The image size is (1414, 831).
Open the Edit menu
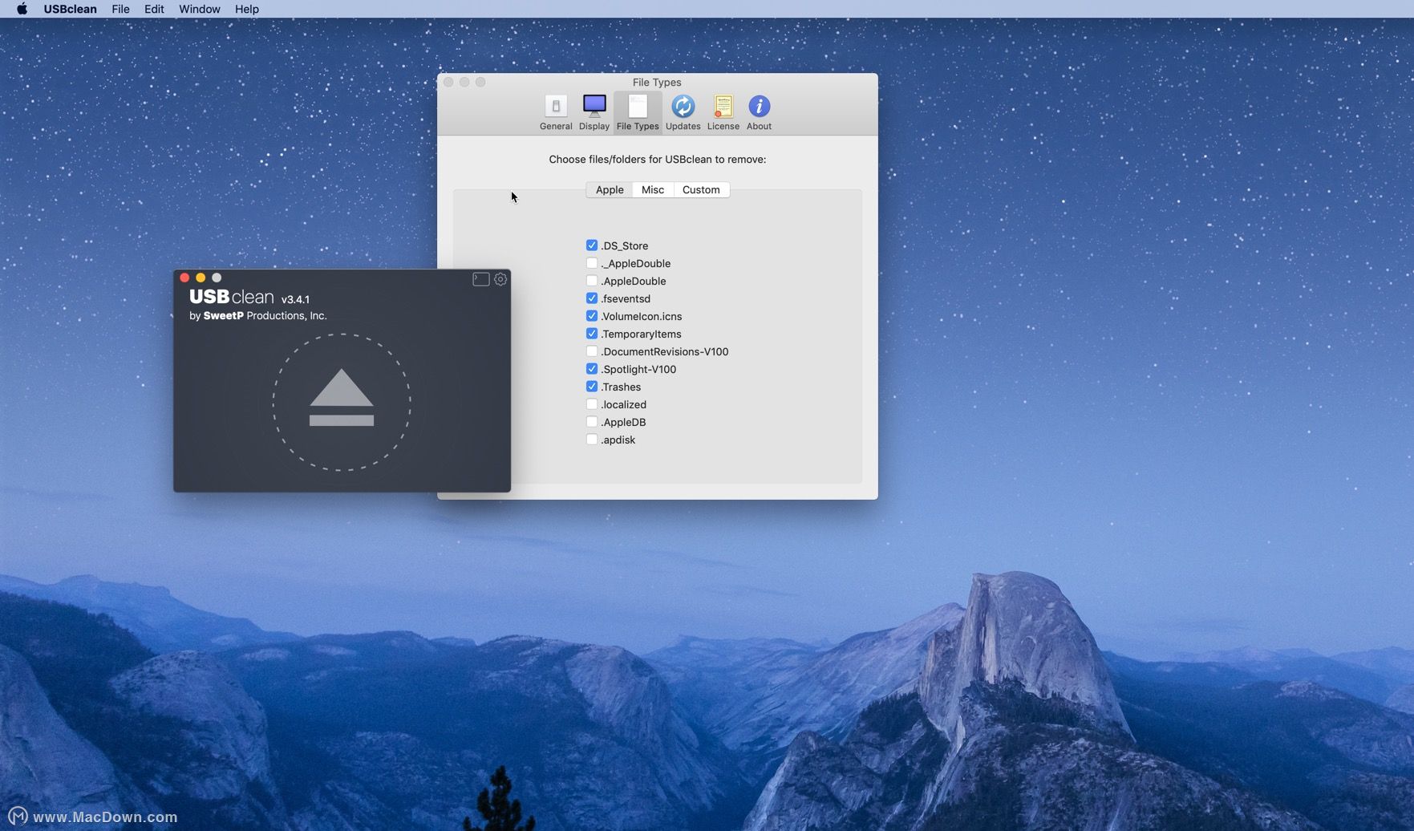coord(154,9)
